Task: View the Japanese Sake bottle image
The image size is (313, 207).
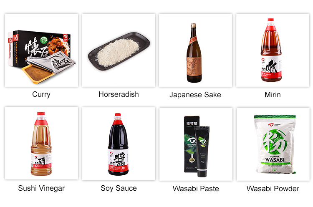Action: [x=195, y=50]
